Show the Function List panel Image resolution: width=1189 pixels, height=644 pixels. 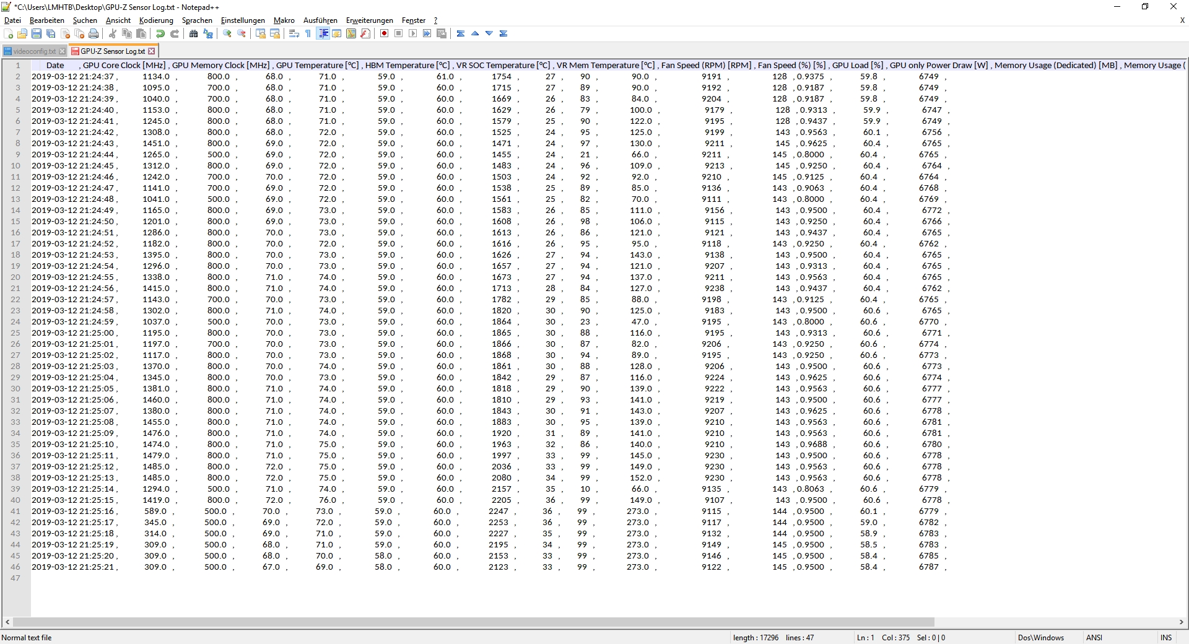[365, 34]
